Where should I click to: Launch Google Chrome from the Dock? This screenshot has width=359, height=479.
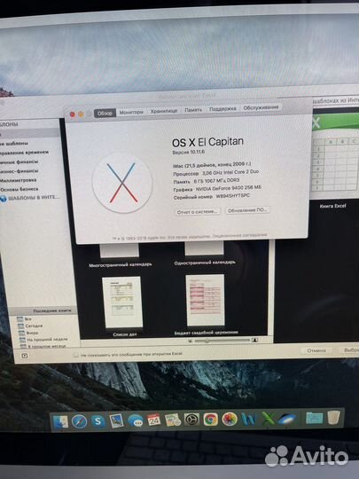click(211, 420)
